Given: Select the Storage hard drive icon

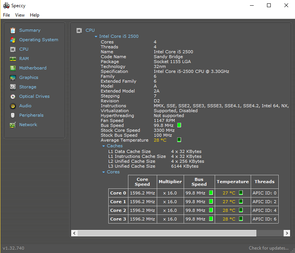Looking at the screenshot, I should [13, 87].
